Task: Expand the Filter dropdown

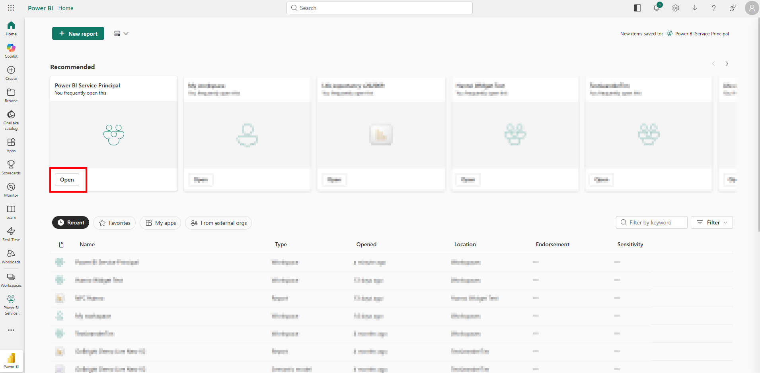Action: click(711, 222)
